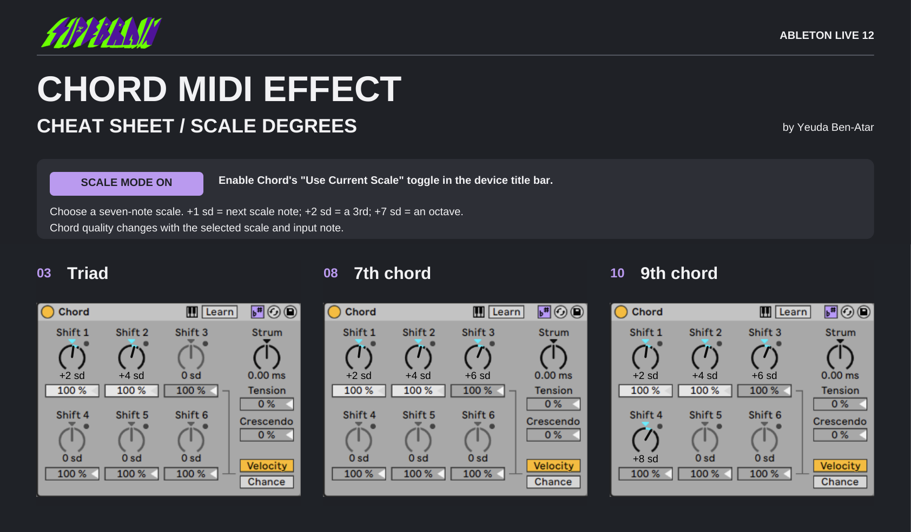This screenshot has height=532, width=911.
Task: Click the Triad heading
Action: [88, 273]
